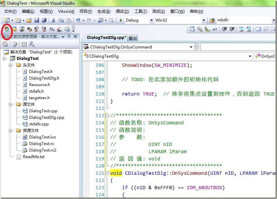The image size is (277, 199).
Task: Click the Find in Files icon beside mkdir
Action: (212, 21)
